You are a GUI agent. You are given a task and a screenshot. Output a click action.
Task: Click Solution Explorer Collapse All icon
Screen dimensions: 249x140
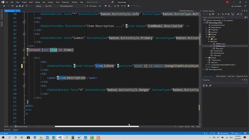coord(226,14)
